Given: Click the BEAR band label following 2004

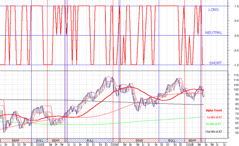Looking at the screenshot, I should (x=139, y=141).
